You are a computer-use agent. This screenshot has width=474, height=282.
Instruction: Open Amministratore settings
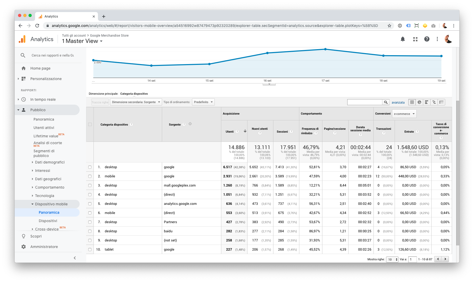coord(44,247)
